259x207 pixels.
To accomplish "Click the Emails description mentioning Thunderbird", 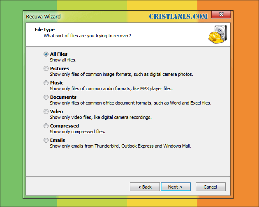I will (120, 146).
